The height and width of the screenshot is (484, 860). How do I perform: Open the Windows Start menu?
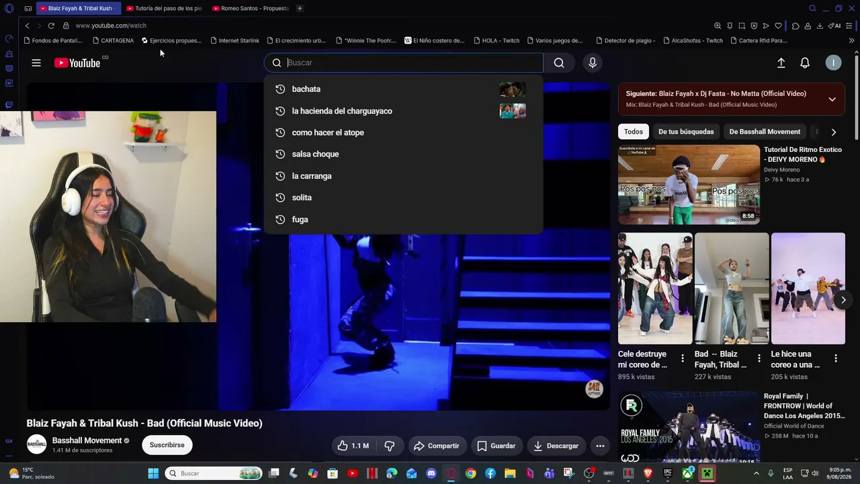point(153,473)
